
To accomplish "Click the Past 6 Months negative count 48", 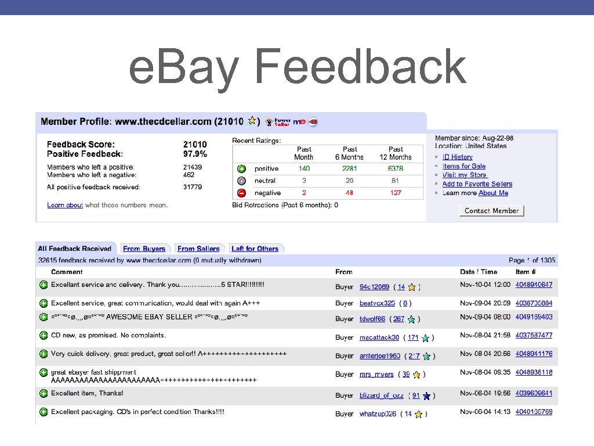I will coord(349,193).
